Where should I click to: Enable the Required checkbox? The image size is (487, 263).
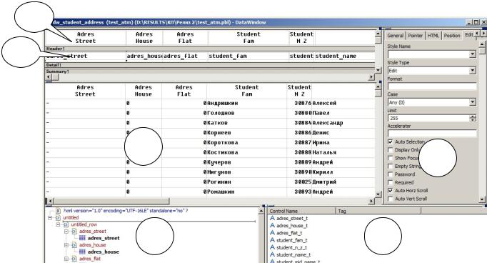click(391, 182)
